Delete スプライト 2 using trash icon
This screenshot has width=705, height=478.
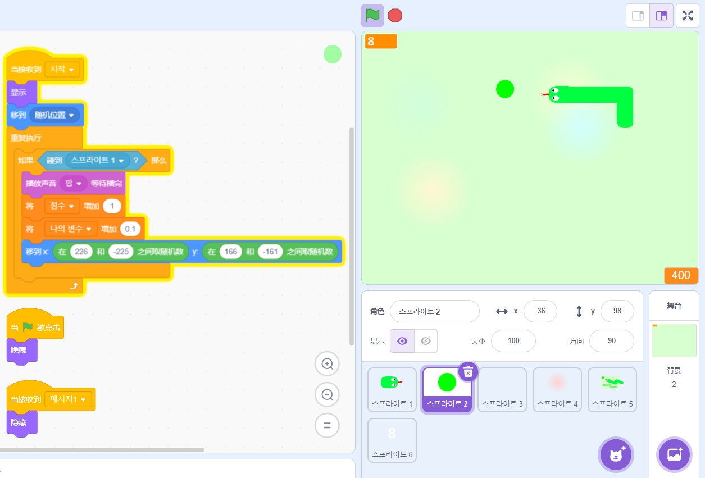[x=468, y=372]
